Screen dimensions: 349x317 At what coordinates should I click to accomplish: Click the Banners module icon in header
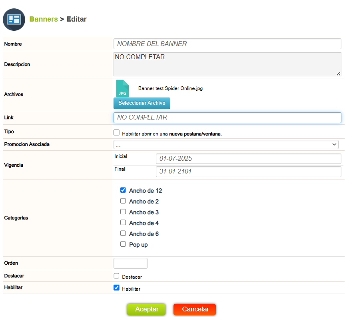tap(14, 20)
